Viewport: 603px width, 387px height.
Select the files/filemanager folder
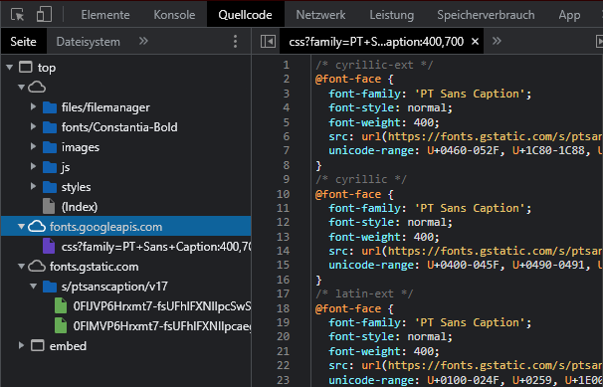click(x=105, y=107)
